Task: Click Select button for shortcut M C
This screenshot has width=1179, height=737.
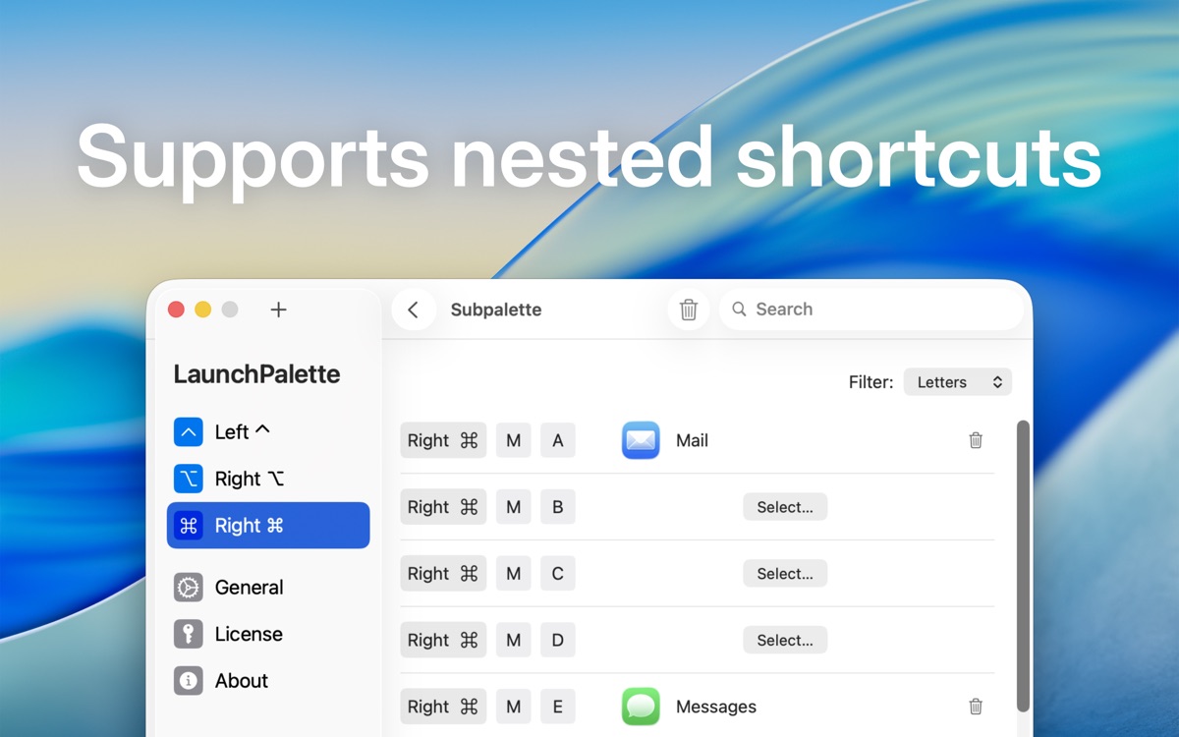Action: 785,574
